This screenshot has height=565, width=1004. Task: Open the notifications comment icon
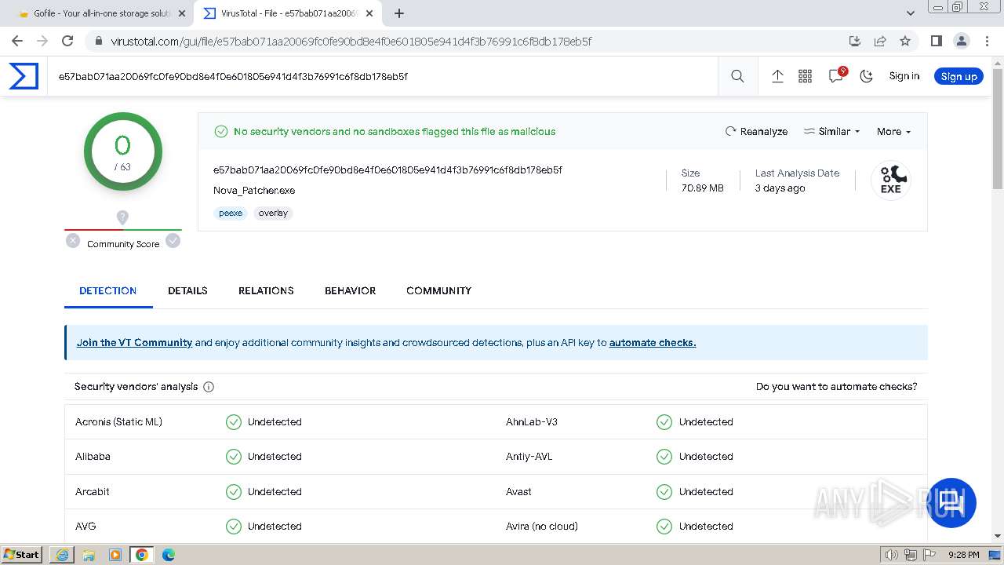(x=836, y=76)
